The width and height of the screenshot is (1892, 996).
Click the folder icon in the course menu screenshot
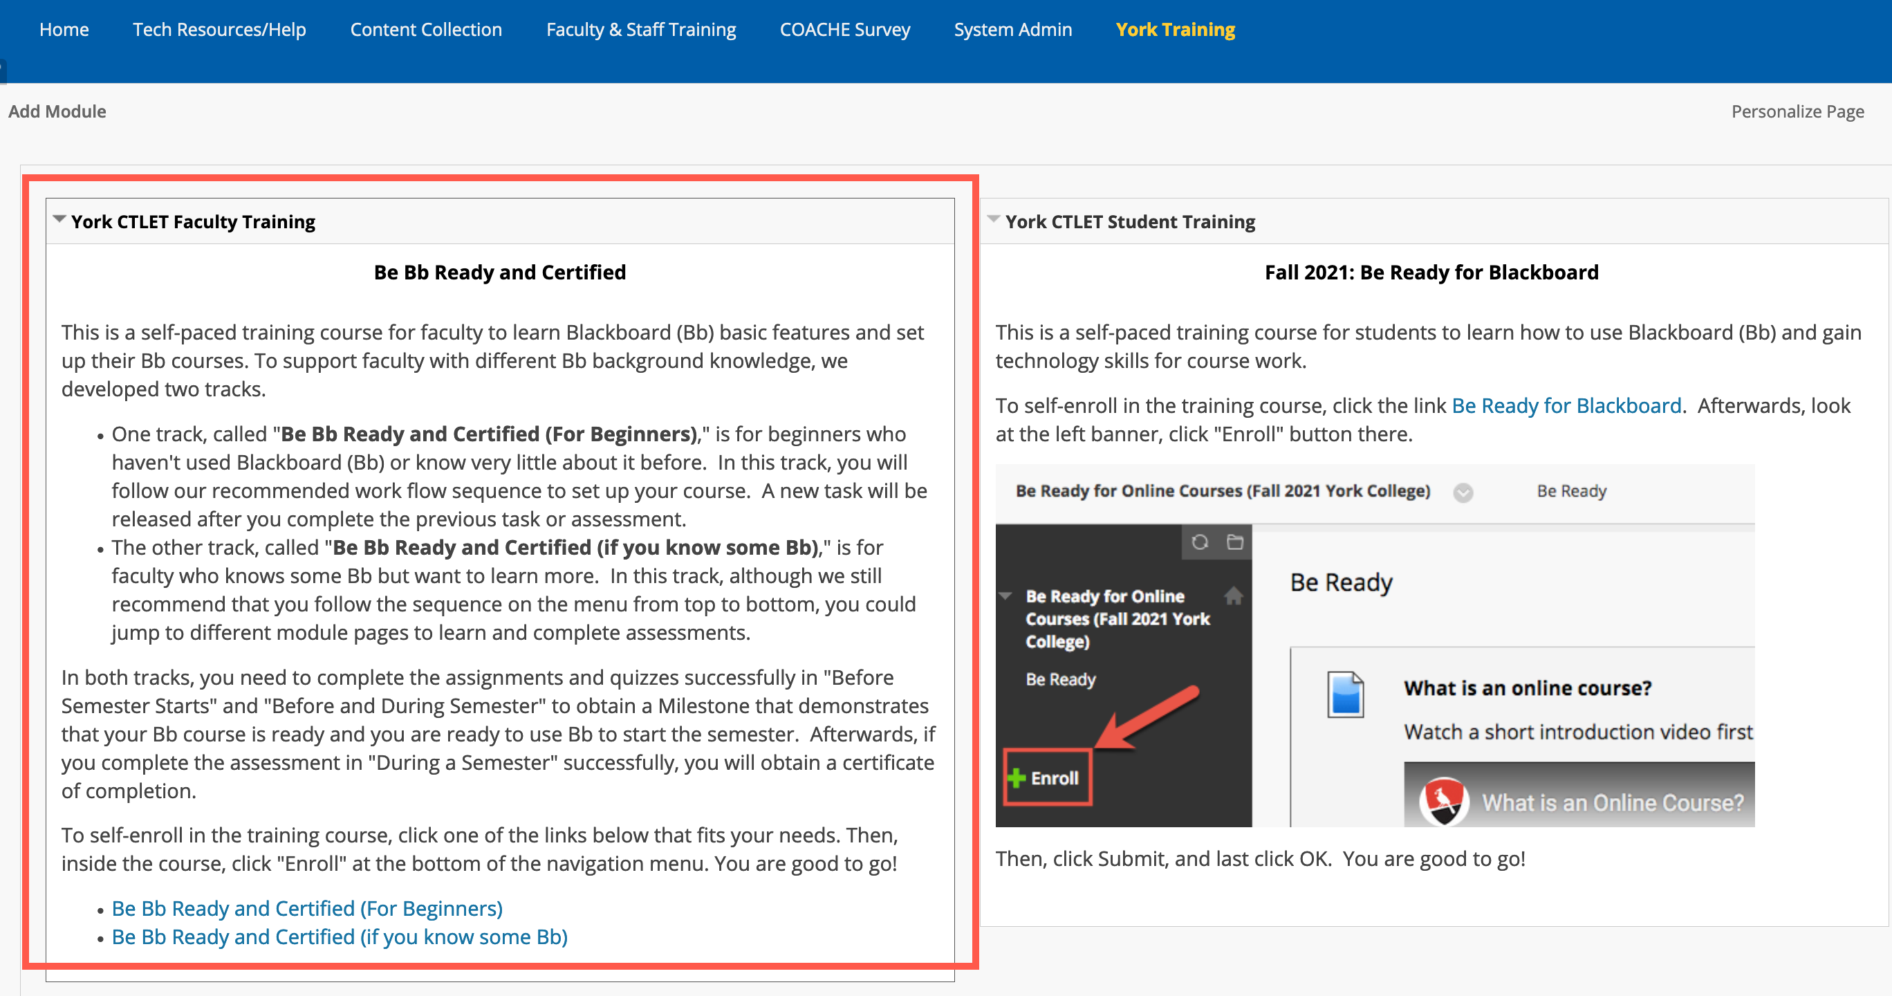(x=1236, y=543)
